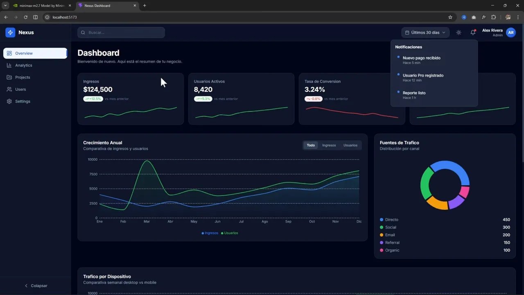Viewport: 524px width, 295px height.
Task: Click the Trafico por Dispositivo heading
Action: tap(107, 277)
